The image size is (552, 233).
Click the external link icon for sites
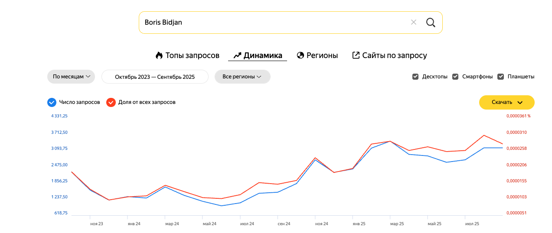click(x=356, y=55)
